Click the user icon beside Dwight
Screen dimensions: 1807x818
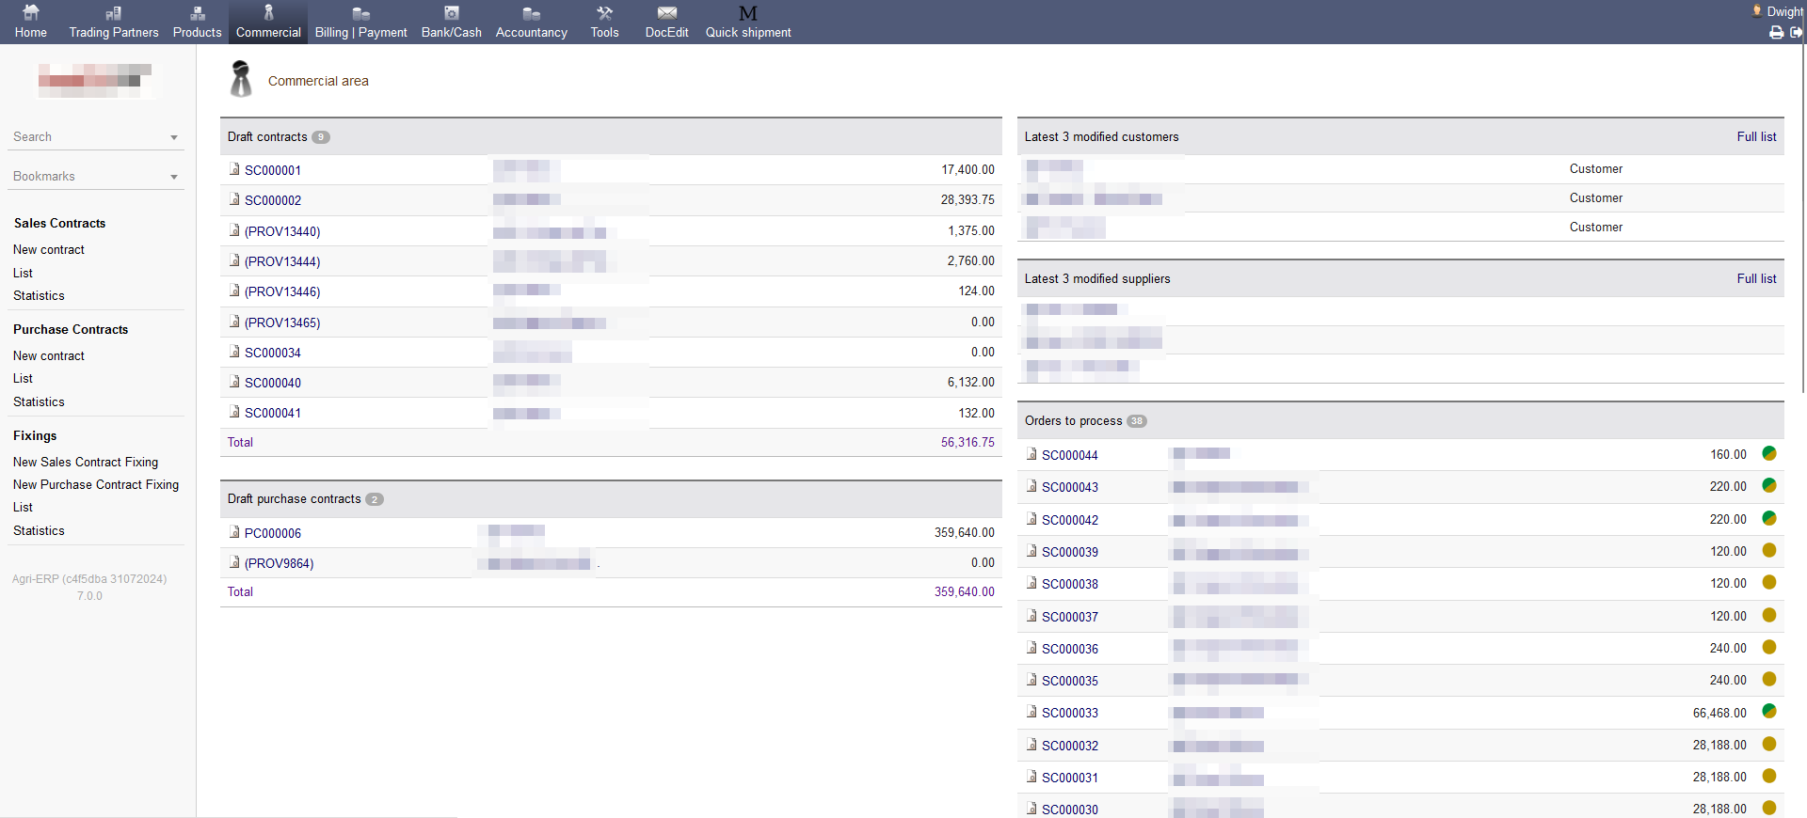1757,11
